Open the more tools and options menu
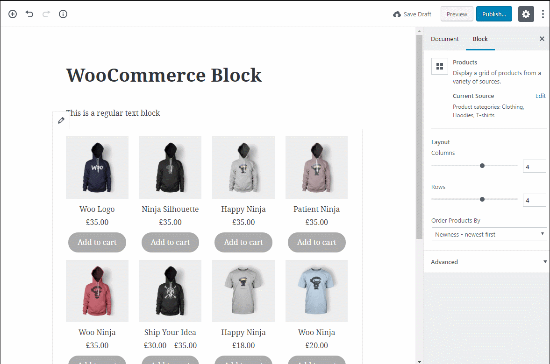The height and width of the screenshot is (364, 550). coord(543,14)
